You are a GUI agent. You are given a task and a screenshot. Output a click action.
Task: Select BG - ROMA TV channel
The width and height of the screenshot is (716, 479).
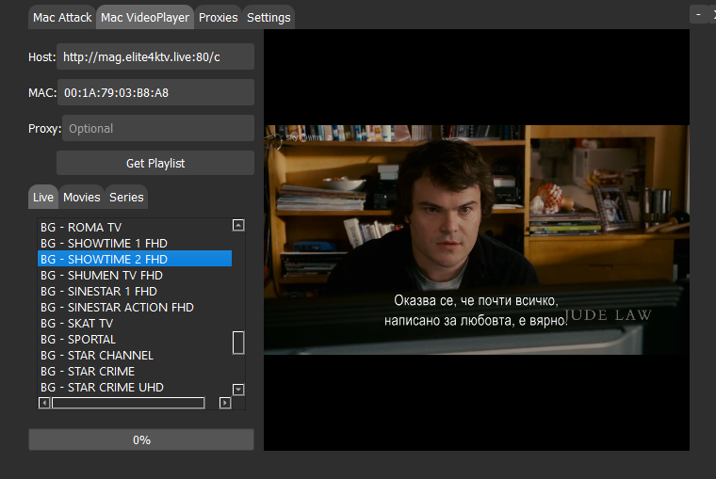click(135, 227)
